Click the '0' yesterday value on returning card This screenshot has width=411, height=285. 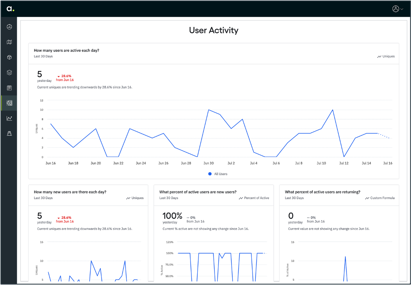coord(291,216)
